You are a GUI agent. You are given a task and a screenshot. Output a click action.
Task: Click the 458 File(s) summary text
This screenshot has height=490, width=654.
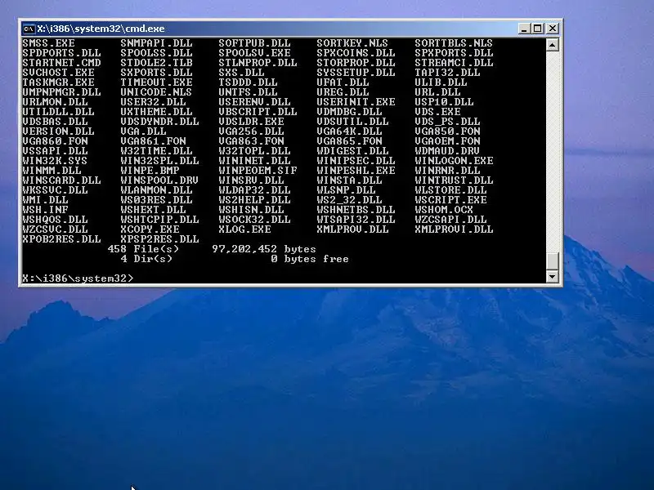143,249
